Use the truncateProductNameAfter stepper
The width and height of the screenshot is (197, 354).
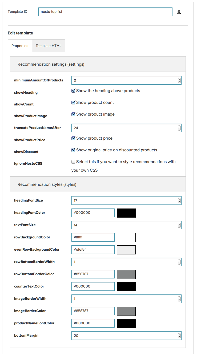179,128
